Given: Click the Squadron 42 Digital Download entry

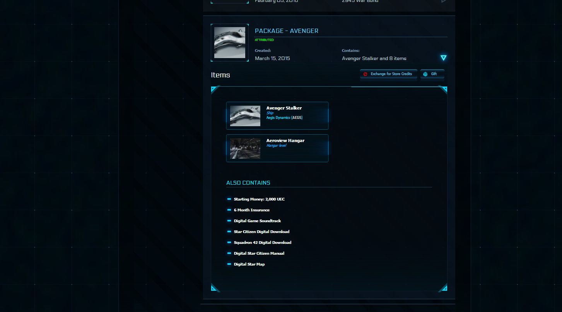Looking at the screenshot, I should [263, 242].
